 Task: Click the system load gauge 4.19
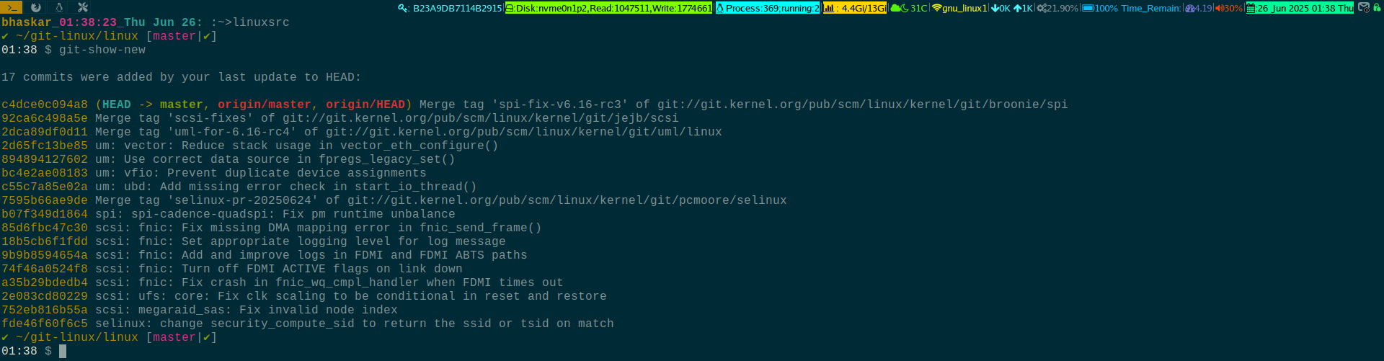[x=1199, y=8]
